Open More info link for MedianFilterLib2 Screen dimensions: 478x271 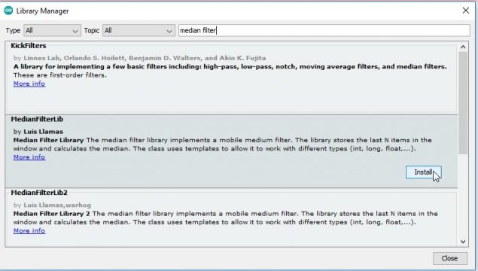[29, 230]
